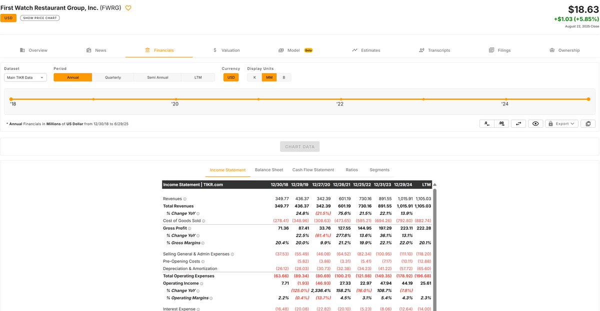
Task: Click info icon beside Interest Expense
Action: [x=198, y=310]
